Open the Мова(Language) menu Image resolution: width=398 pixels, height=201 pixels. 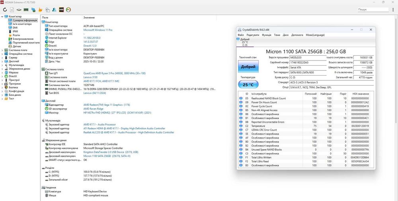[315, 35]
